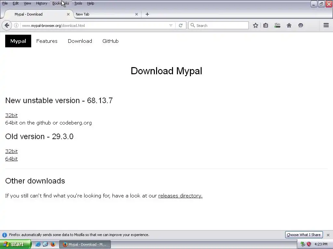The image size is (333, 249).
Task: Close the New Tab tab
Action: click(x=137, y=14)
